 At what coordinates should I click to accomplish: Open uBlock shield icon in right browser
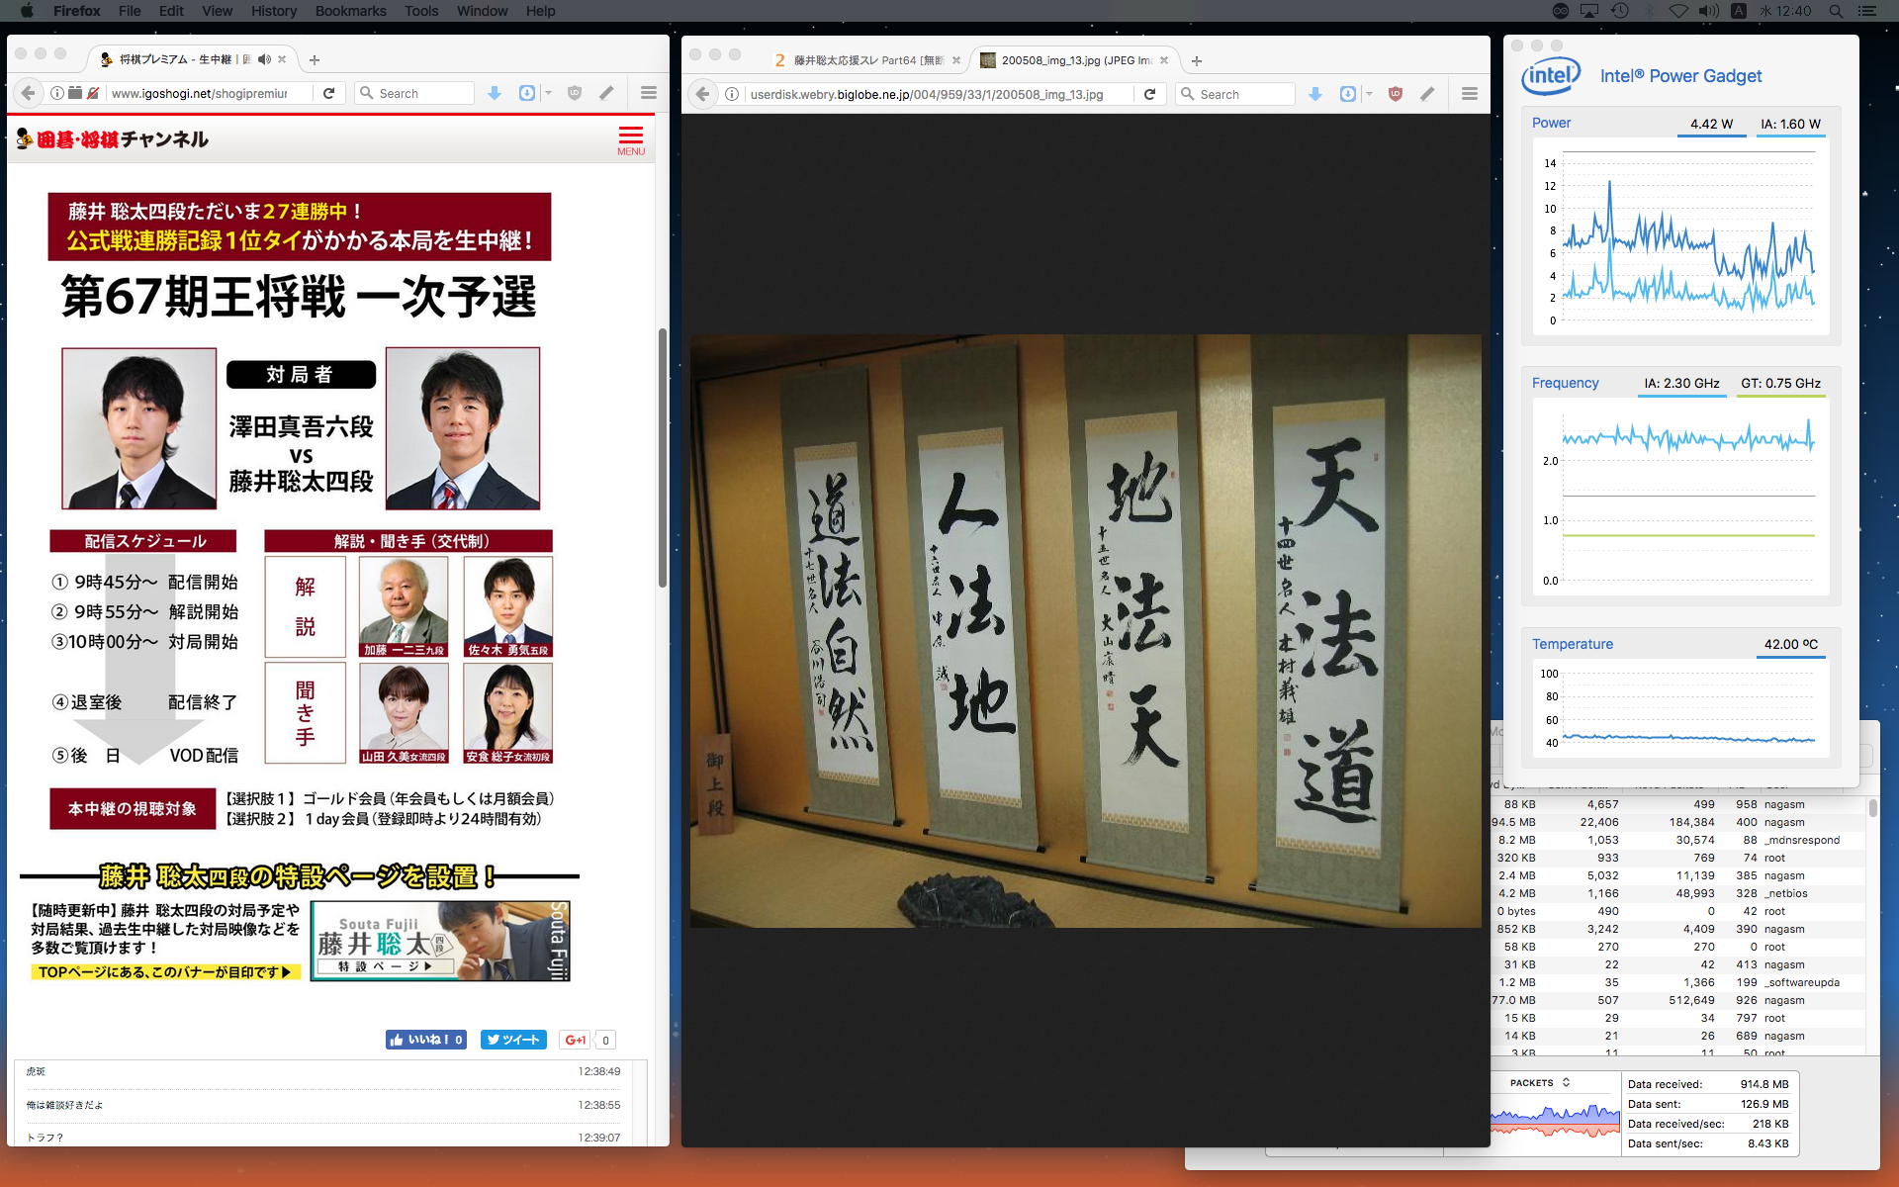pyautogui.click(x=1396, y=94)
